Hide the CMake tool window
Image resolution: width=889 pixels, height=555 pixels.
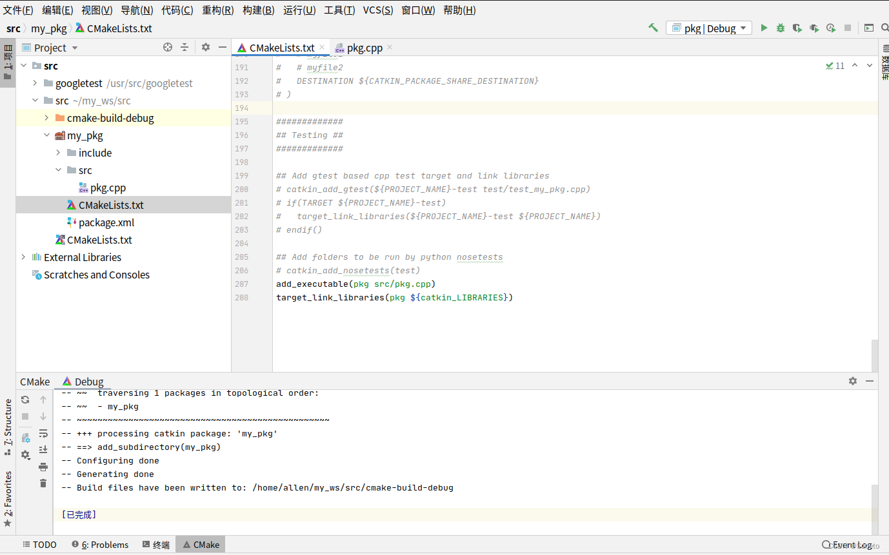click(869, 381)
